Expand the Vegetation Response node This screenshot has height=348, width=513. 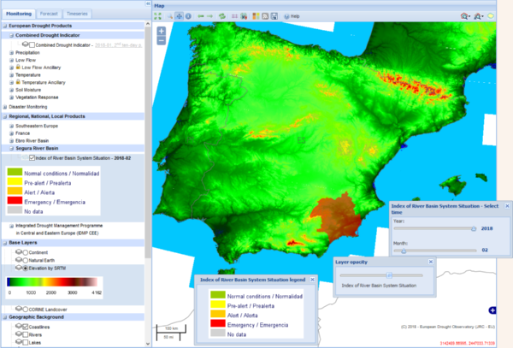(11, 97)
